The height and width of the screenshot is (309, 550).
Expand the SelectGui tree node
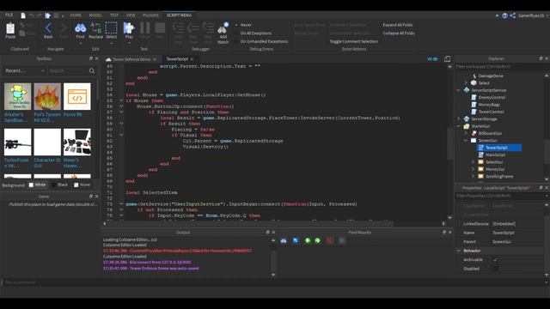[x=473, y=162]
